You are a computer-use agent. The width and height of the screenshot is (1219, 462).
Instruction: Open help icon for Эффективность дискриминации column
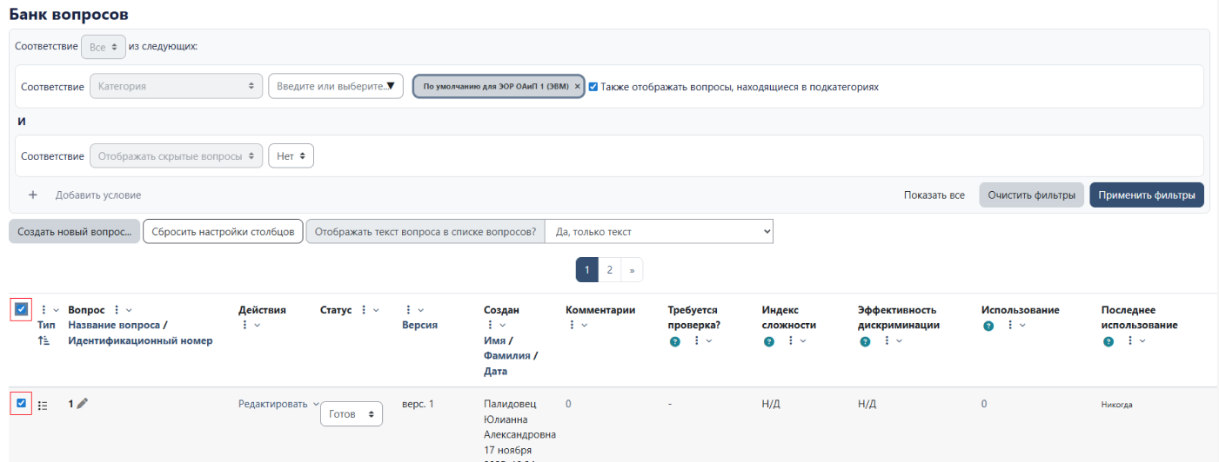[865, 341]
